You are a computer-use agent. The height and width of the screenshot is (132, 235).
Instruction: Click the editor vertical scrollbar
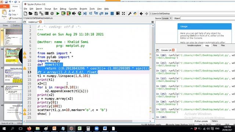(153, 70)
